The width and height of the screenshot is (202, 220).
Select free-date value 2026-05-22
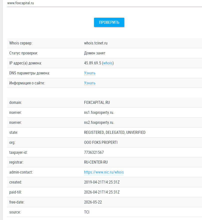[93, 202]
